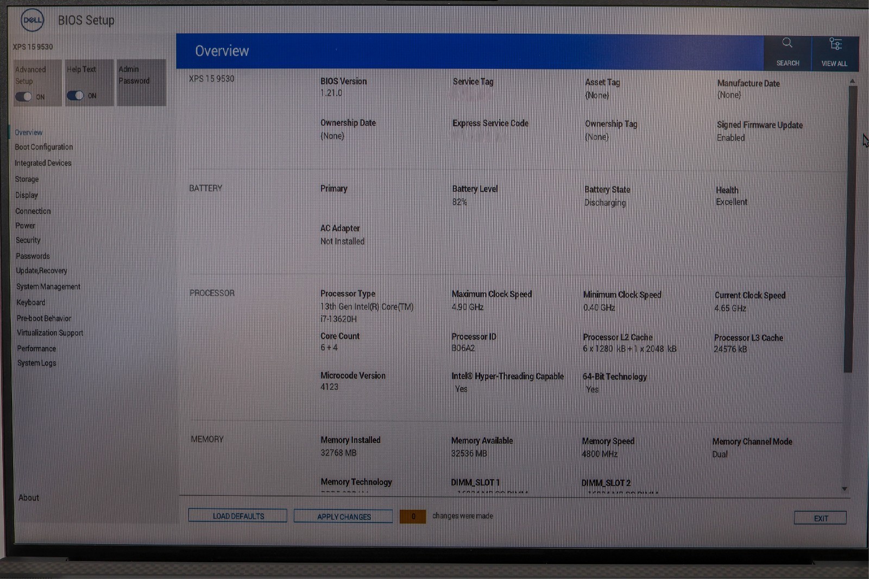The image size is (869, 579).
Task: Click the Overview header title
Action: 222,51
